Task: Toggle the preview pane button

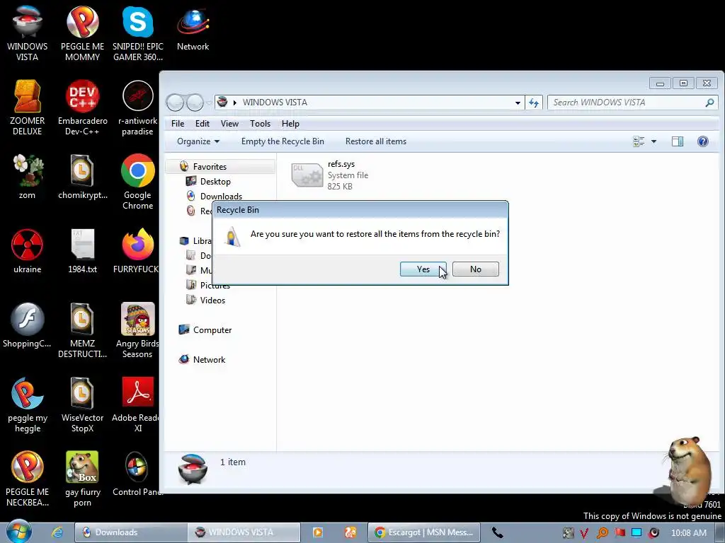Action: (x=678, y=141)
